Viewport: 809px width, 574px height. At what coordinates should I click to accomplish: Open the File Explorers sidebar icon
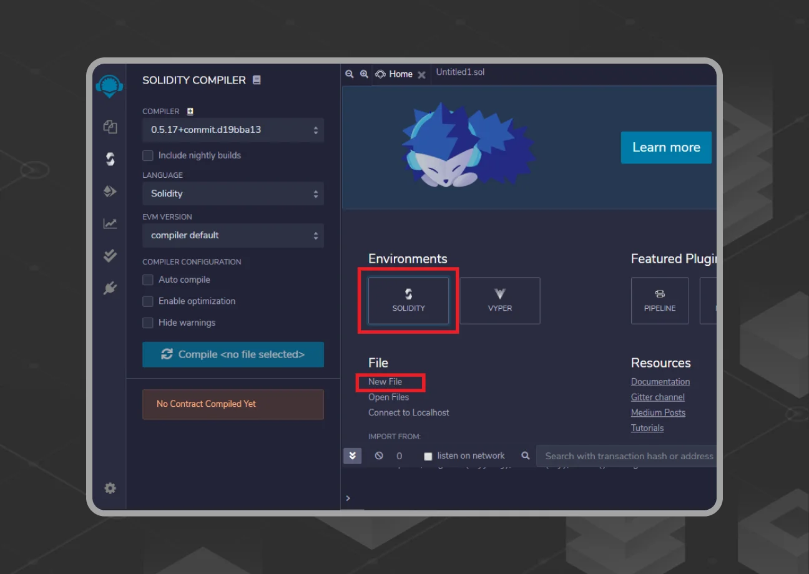click(110, 127)
